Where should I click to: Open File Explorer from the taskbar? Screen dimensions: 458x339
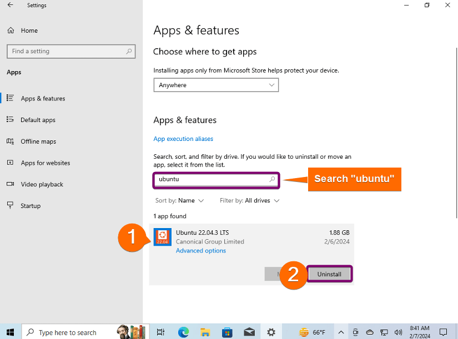click(x=205, y=332)
